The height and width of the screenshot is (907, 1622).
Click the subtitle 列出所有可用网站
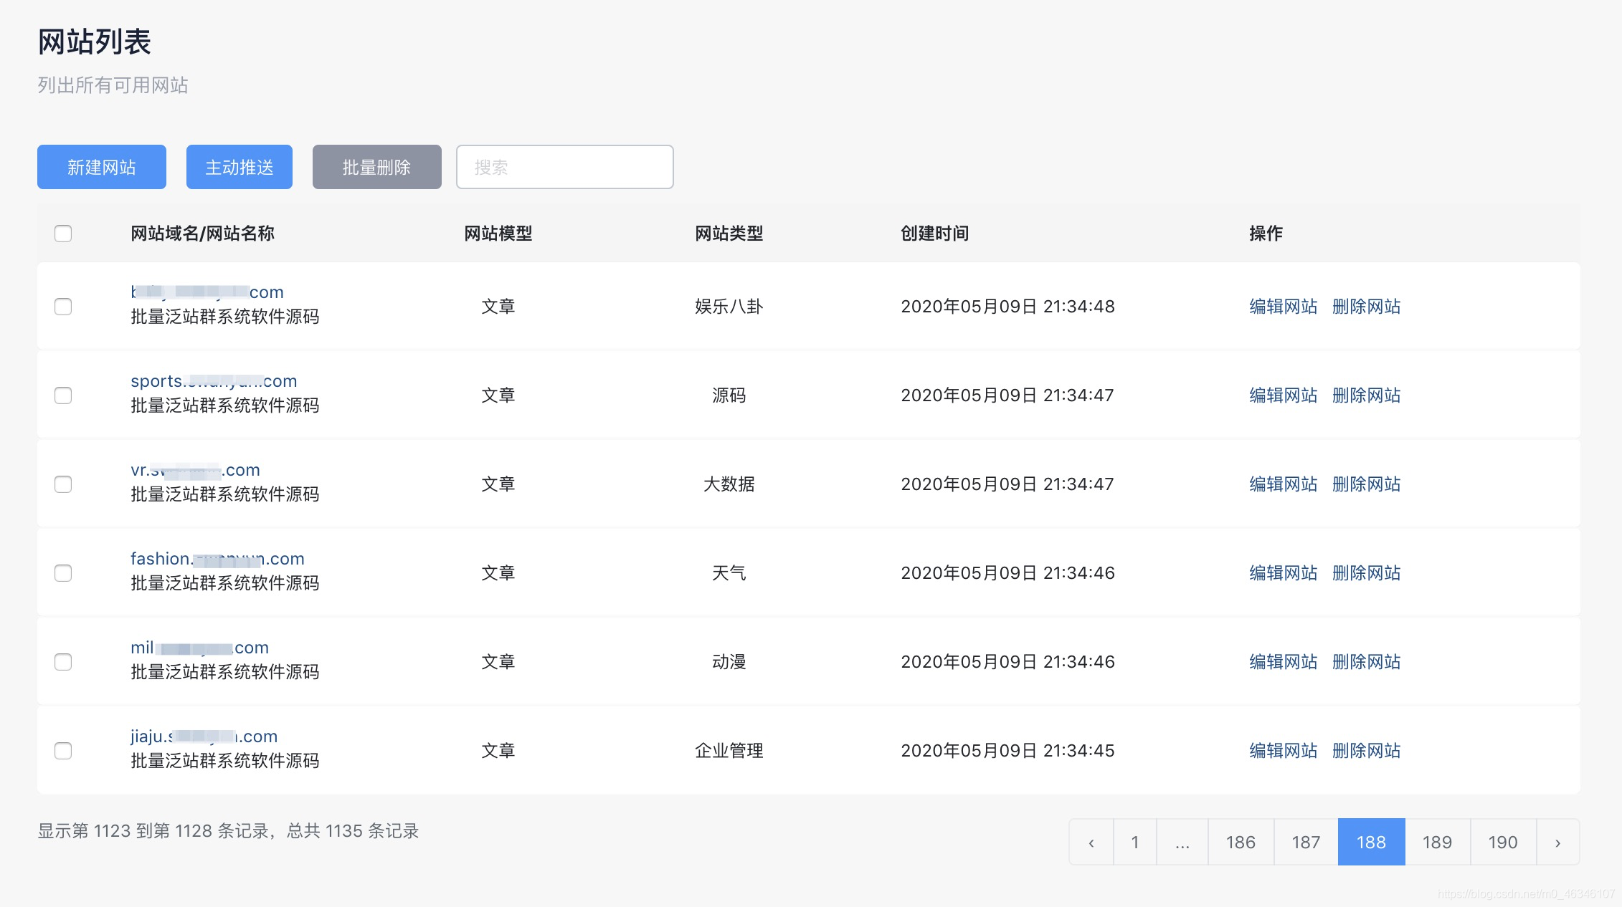(113, 85)
